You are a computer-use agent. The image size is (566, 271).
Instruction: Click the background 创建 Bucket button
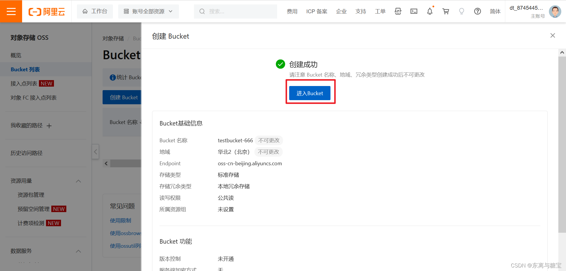[x=122, y=97]
